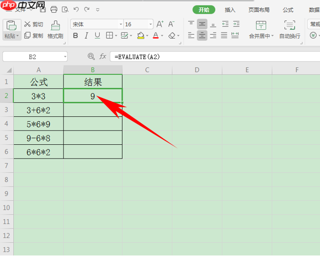The width and height of the screenshot is (320, 256).
Task: Click the formula bar showing =EVALUATE(A2)
Action: pyautogui.click(x=215, y=57)
